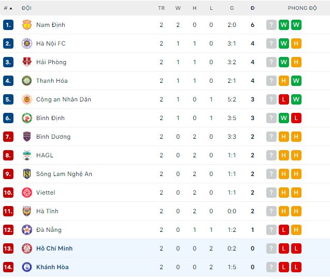Click Nam Định's latest green W form badge
Screen dimensions: 330x279
point(296,25)
